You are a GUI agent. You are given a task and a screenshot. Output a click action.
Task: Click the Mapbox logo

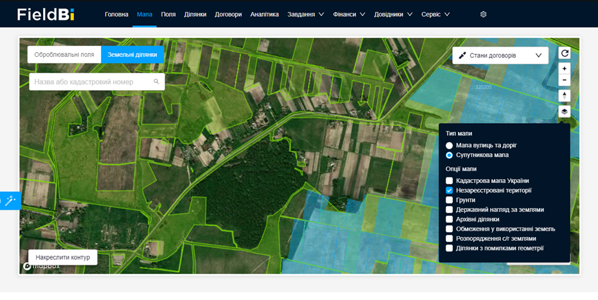tap(42, 266)
